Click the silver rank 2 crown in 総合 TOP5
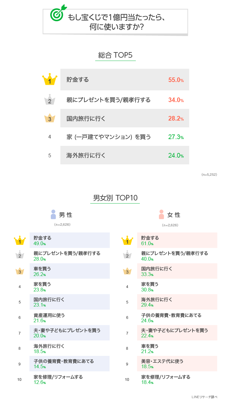Screen dimensions: 231x408 (50, 100)
